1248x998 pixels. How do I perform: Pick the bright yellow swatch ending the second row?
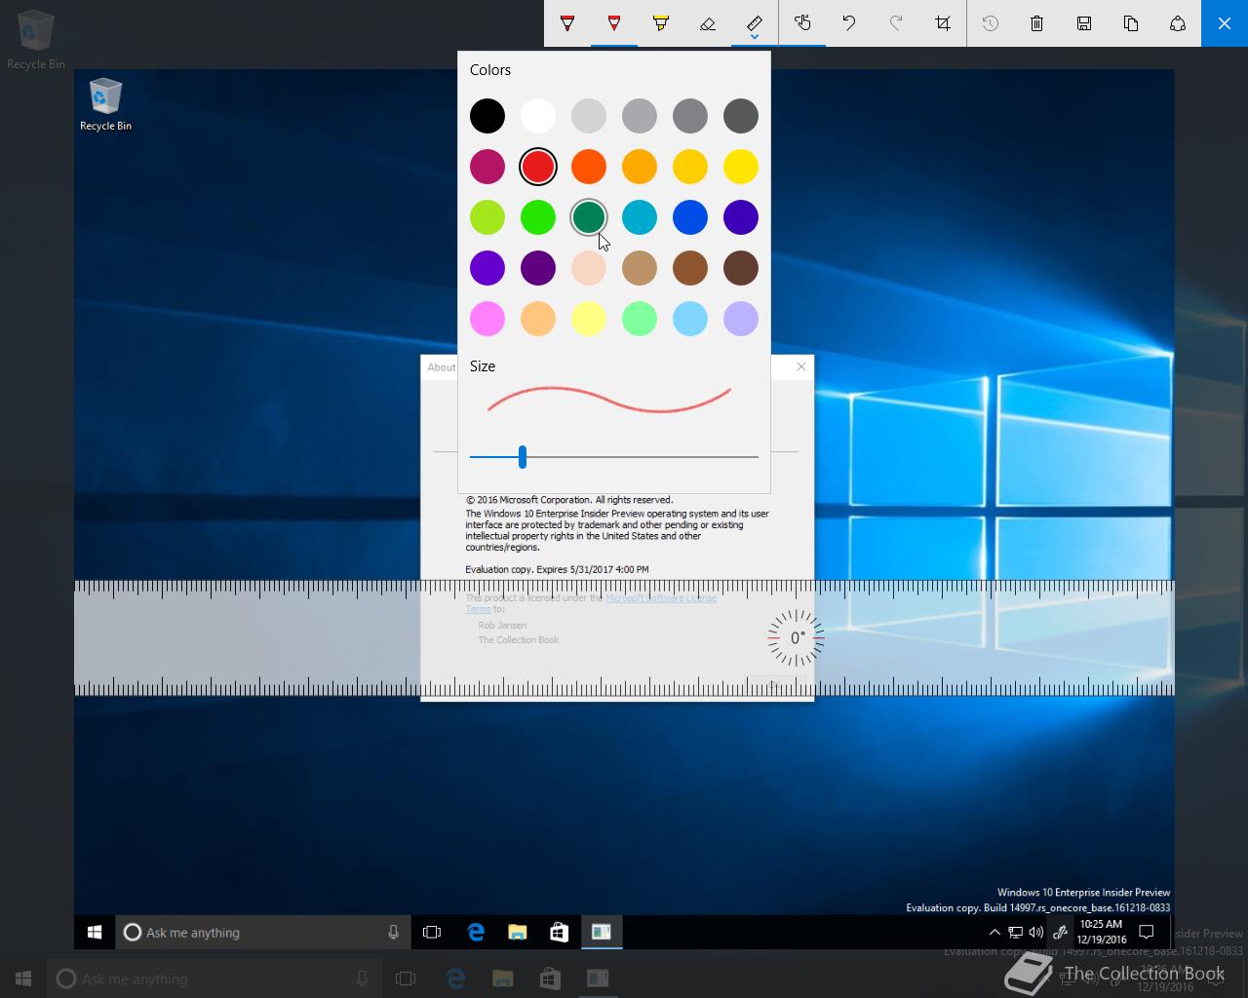(x=741, y=167)
